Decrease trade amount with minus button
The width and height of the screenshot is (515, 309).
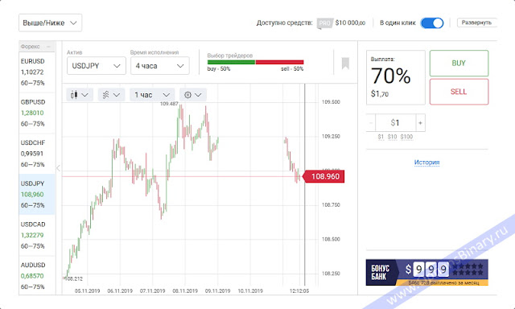(371, 123)
